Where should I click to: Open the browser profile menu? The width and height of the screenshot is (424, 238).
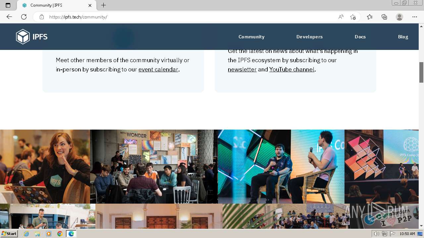(x=399, y=17)
